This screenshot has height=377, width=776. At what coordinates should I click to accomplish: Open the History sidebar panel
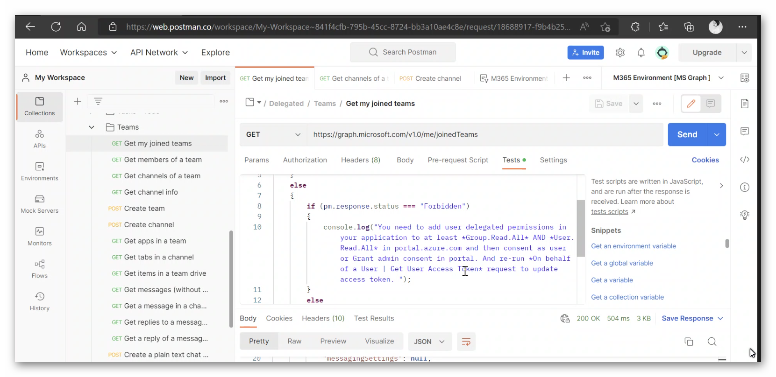(x=40, y=302)
